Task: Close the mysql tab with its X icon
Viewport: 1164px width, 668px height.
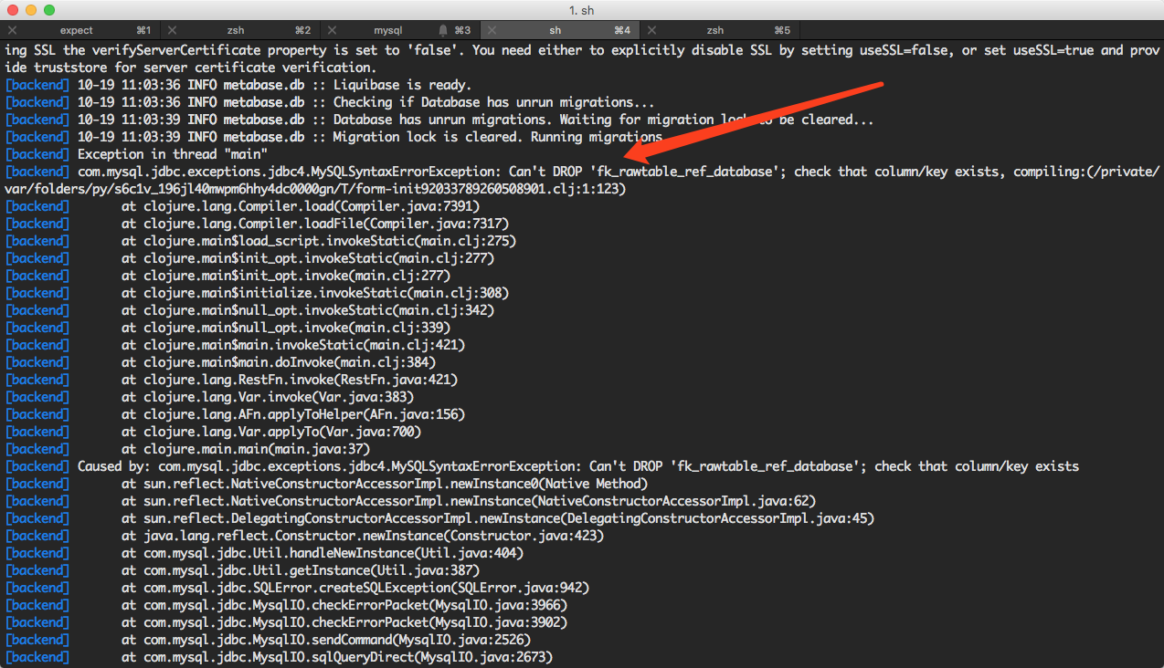Action: coord(331,30)
